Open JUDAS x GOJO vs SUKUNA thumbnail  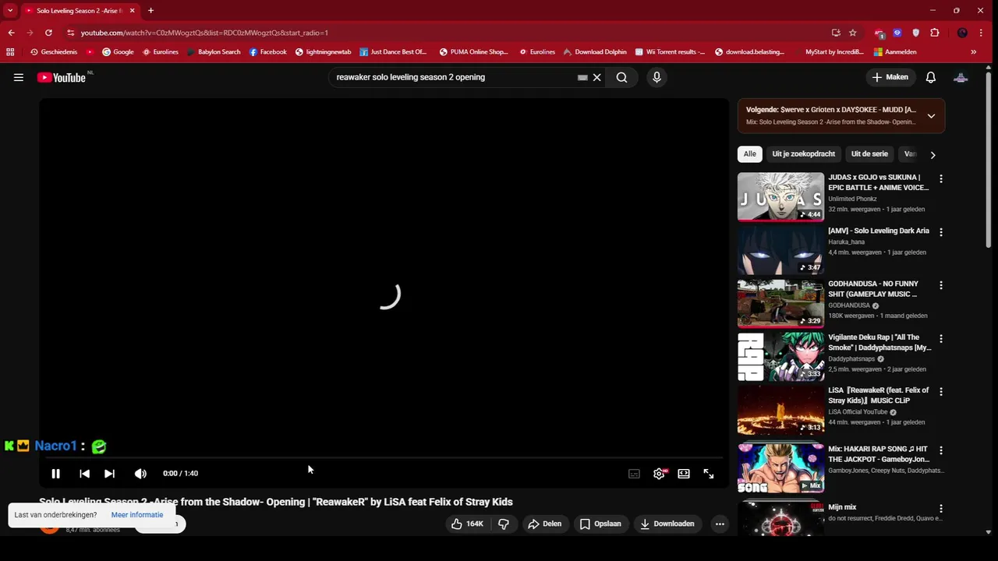[780, 196]
